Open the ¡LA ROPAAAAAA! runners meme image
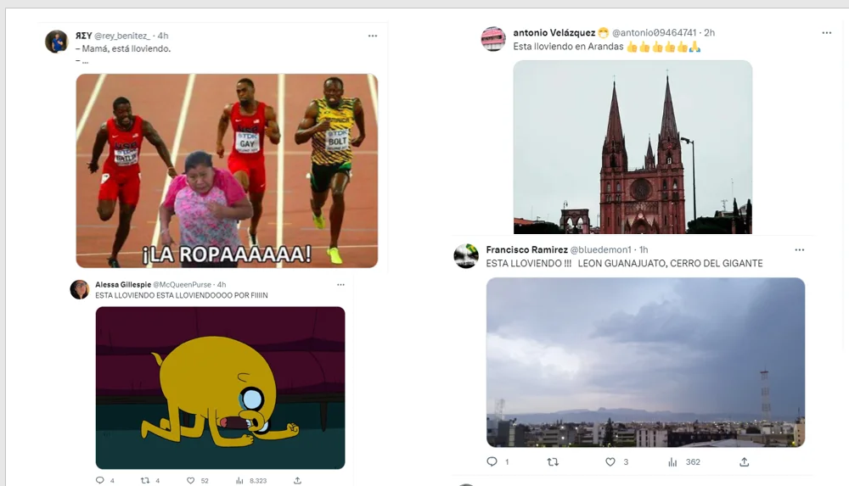The height and width of the screenshot is (486, 849). 227,170
